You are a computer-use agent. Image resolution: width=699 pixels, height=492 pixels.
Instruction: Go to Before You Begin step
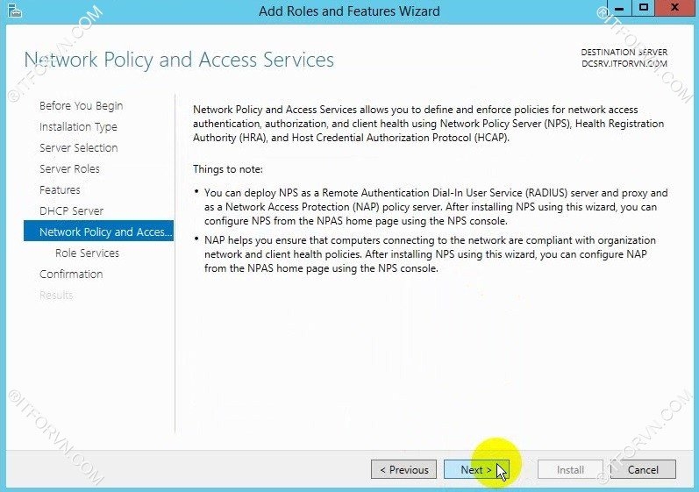point(81,106)
